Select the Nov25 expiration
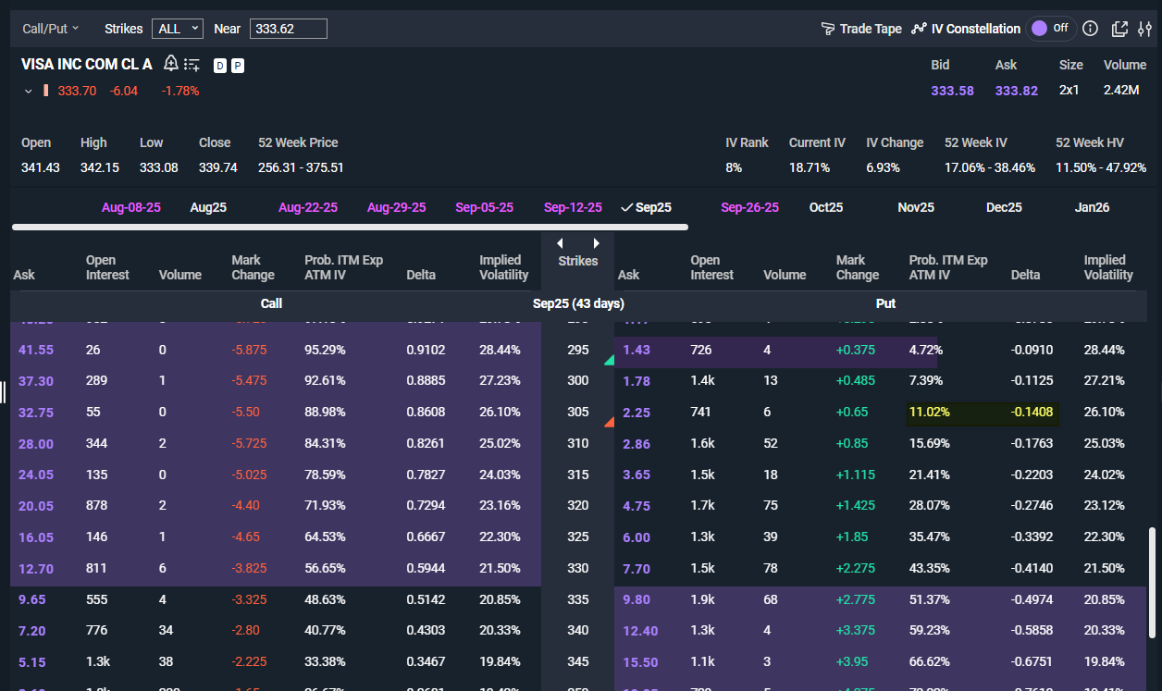This screenshot has height=691, width=1162. pos(916,207)
